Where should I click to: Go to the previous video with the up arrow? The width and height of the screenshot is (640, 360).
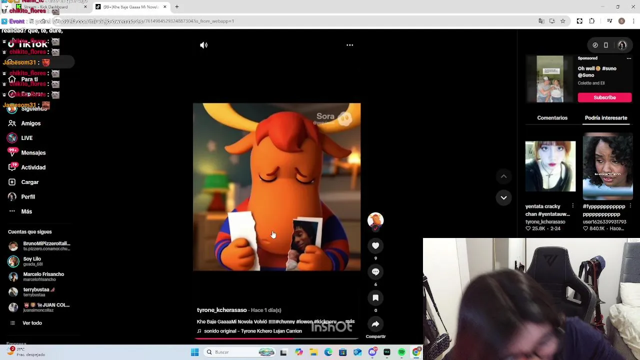(x=503, y=176)
